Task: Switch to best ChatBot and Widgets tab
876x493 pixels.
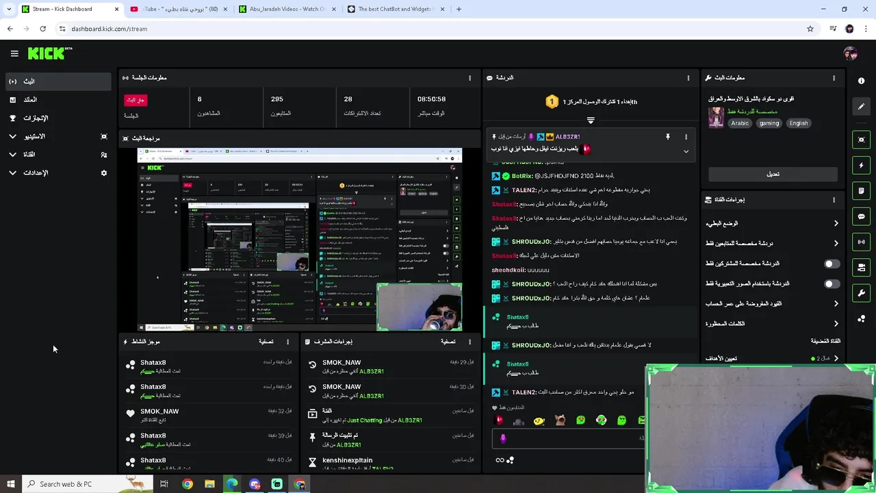Action: (x=396, y=9)
